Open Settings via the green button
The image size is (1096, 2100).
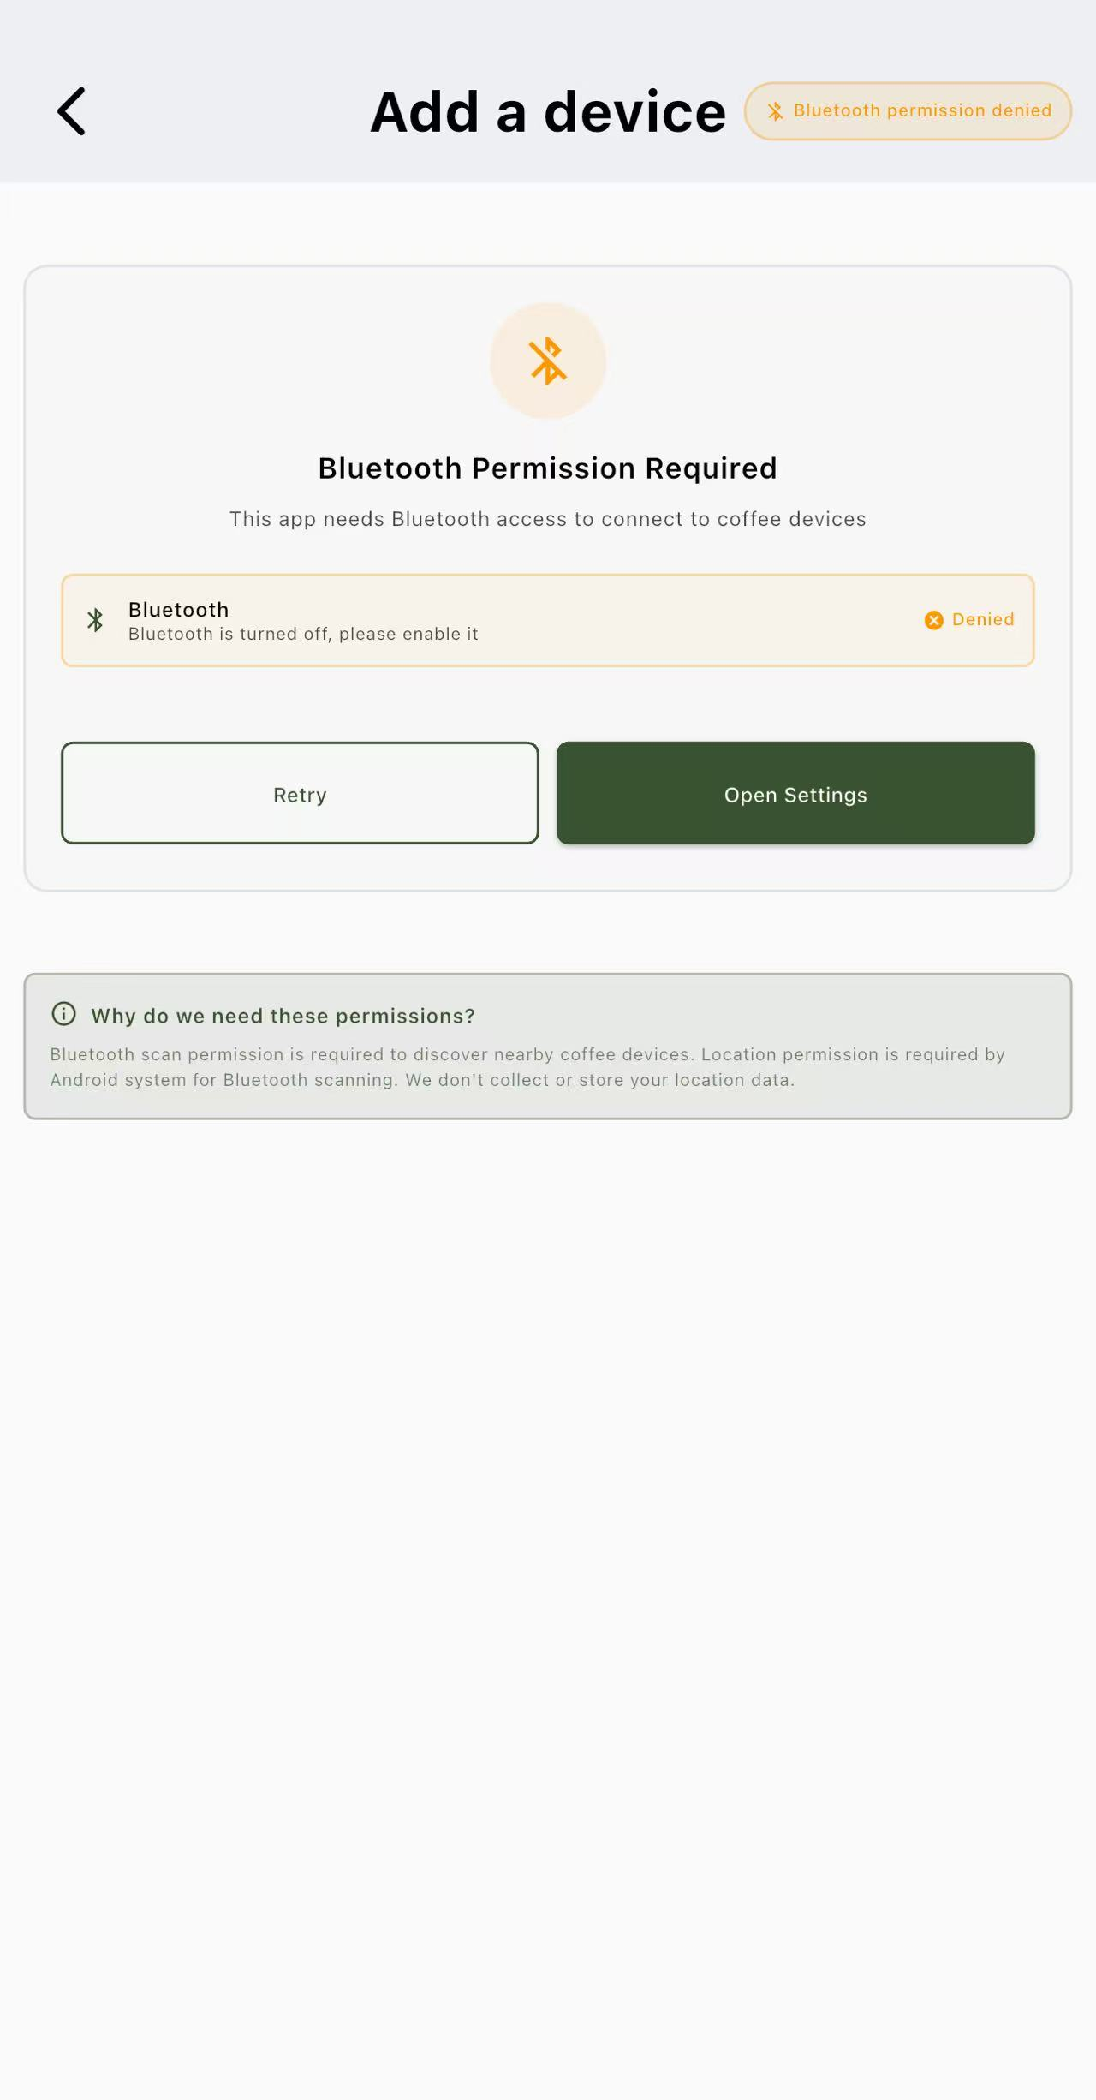(795, 793)
